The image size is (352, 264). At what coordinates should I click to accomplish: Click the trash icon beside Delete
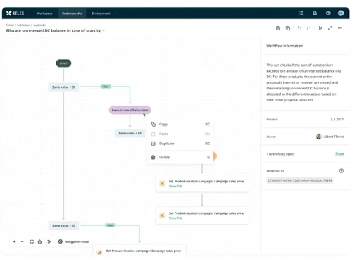pyautogui.click(x=153, y=157)
